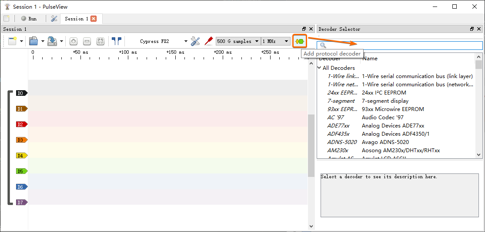
Task: Click the D0 channel label
Action: tap(21, 93)
